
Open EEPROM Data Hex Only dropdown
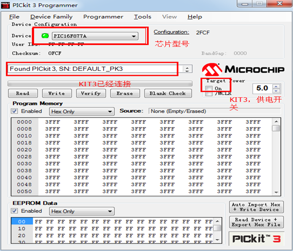tap(82, 212)
